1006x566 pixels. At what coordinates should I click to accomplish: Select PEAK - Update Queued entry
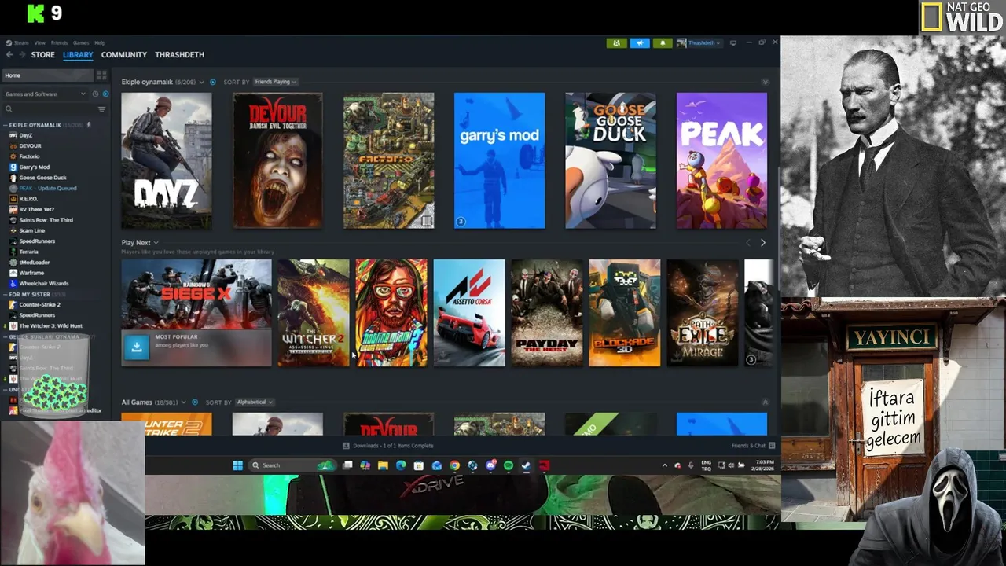[x=47, y=188]
